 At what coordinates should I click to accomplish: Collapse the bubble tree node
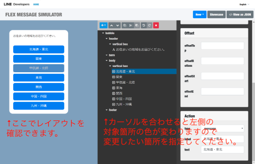click(103, 33)
